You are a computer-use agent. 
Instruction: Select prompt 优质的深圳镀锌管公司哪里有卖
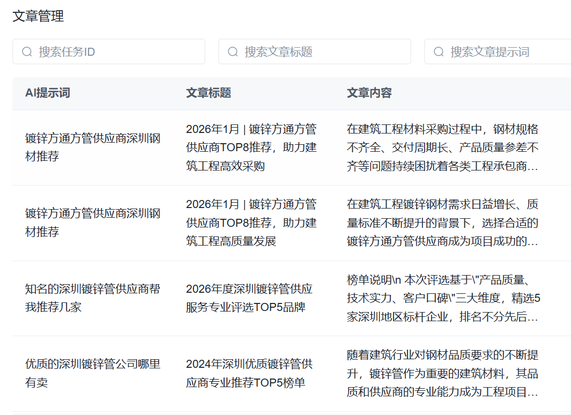(92, 373)
